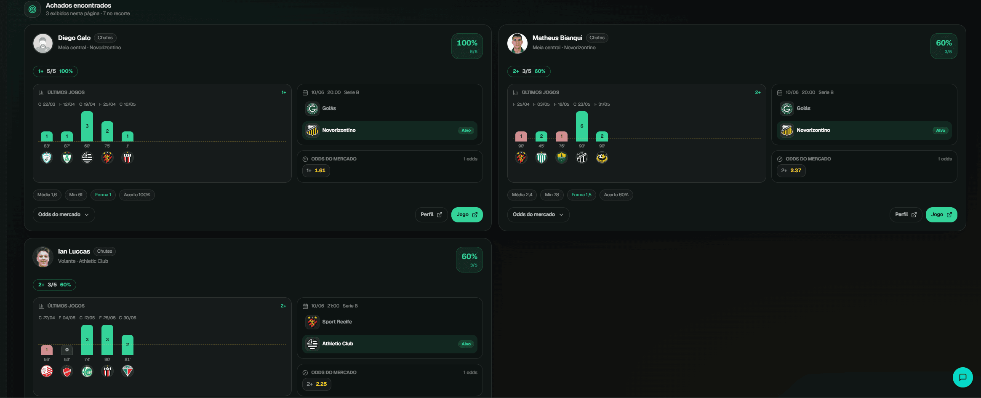Open Jogo for Matheus Bianqui's match
Screen dimensions: 981x398
click(941, 215)
